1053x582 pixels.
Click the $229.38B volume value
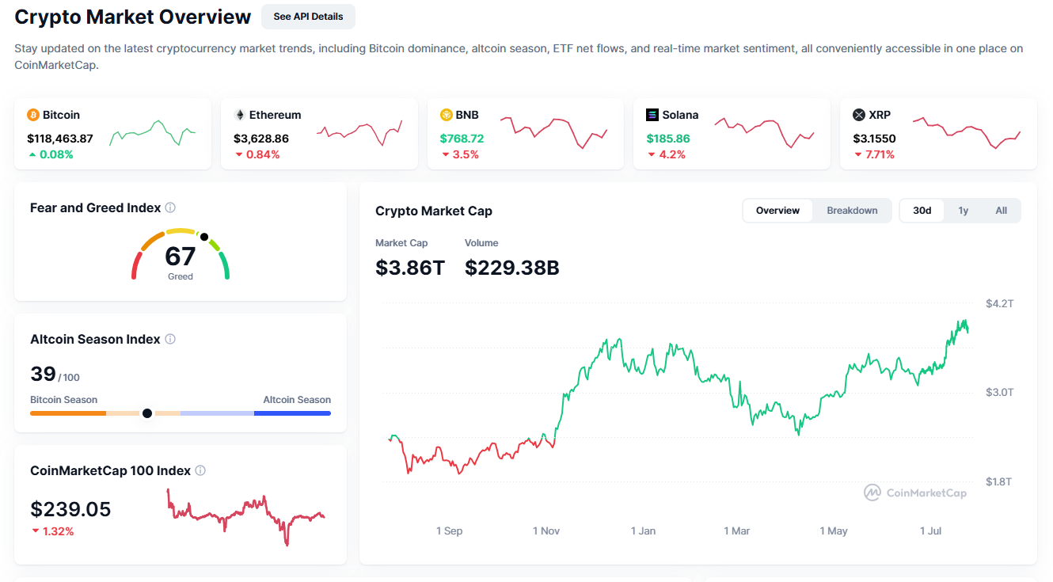point(512,268)
